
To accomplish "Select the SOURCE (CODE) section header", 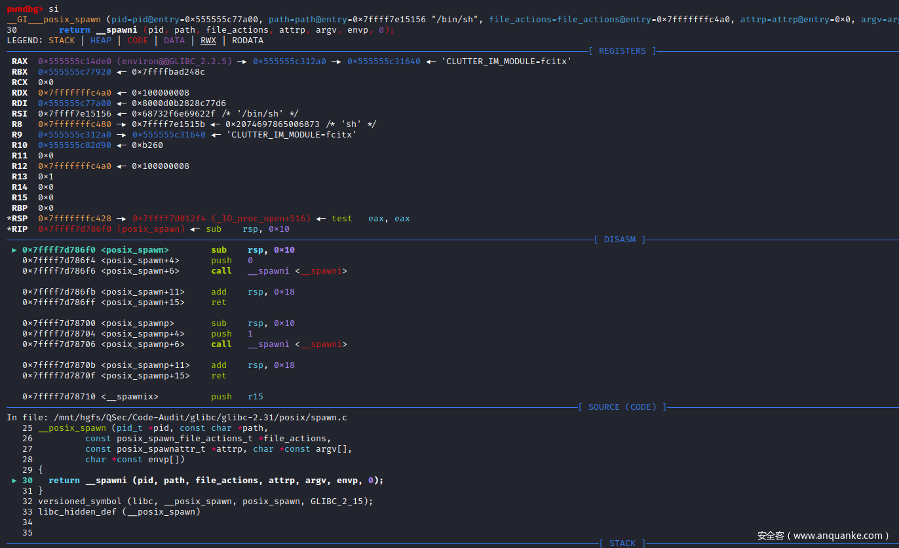I will click(x=622, y=407).
